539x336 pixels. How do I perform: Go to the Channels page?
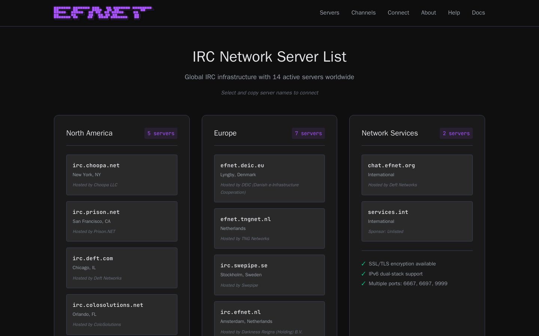coord(363,13)
